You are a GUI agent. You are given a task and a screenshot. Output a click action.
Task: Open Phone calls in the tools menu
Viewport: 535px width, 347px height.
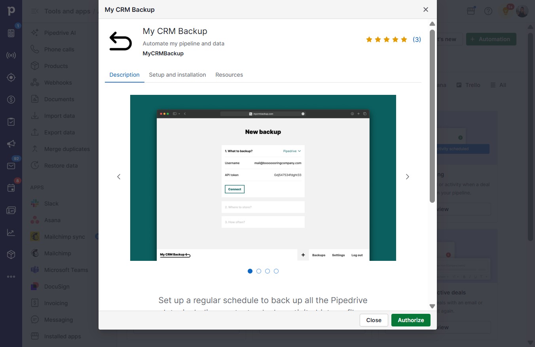tap(59, 49)
